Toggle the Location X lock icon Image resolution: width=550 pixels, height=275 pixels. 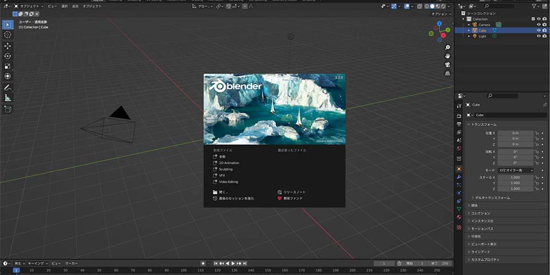pos(536,133)
